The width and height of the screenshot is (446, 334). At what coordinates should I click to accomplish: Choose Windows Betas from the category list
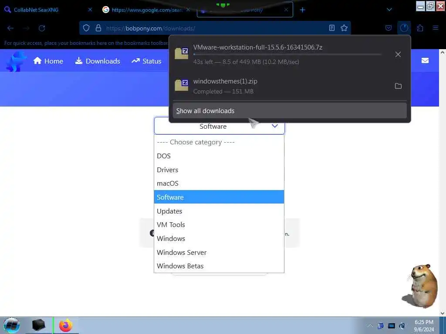(219, 266)
